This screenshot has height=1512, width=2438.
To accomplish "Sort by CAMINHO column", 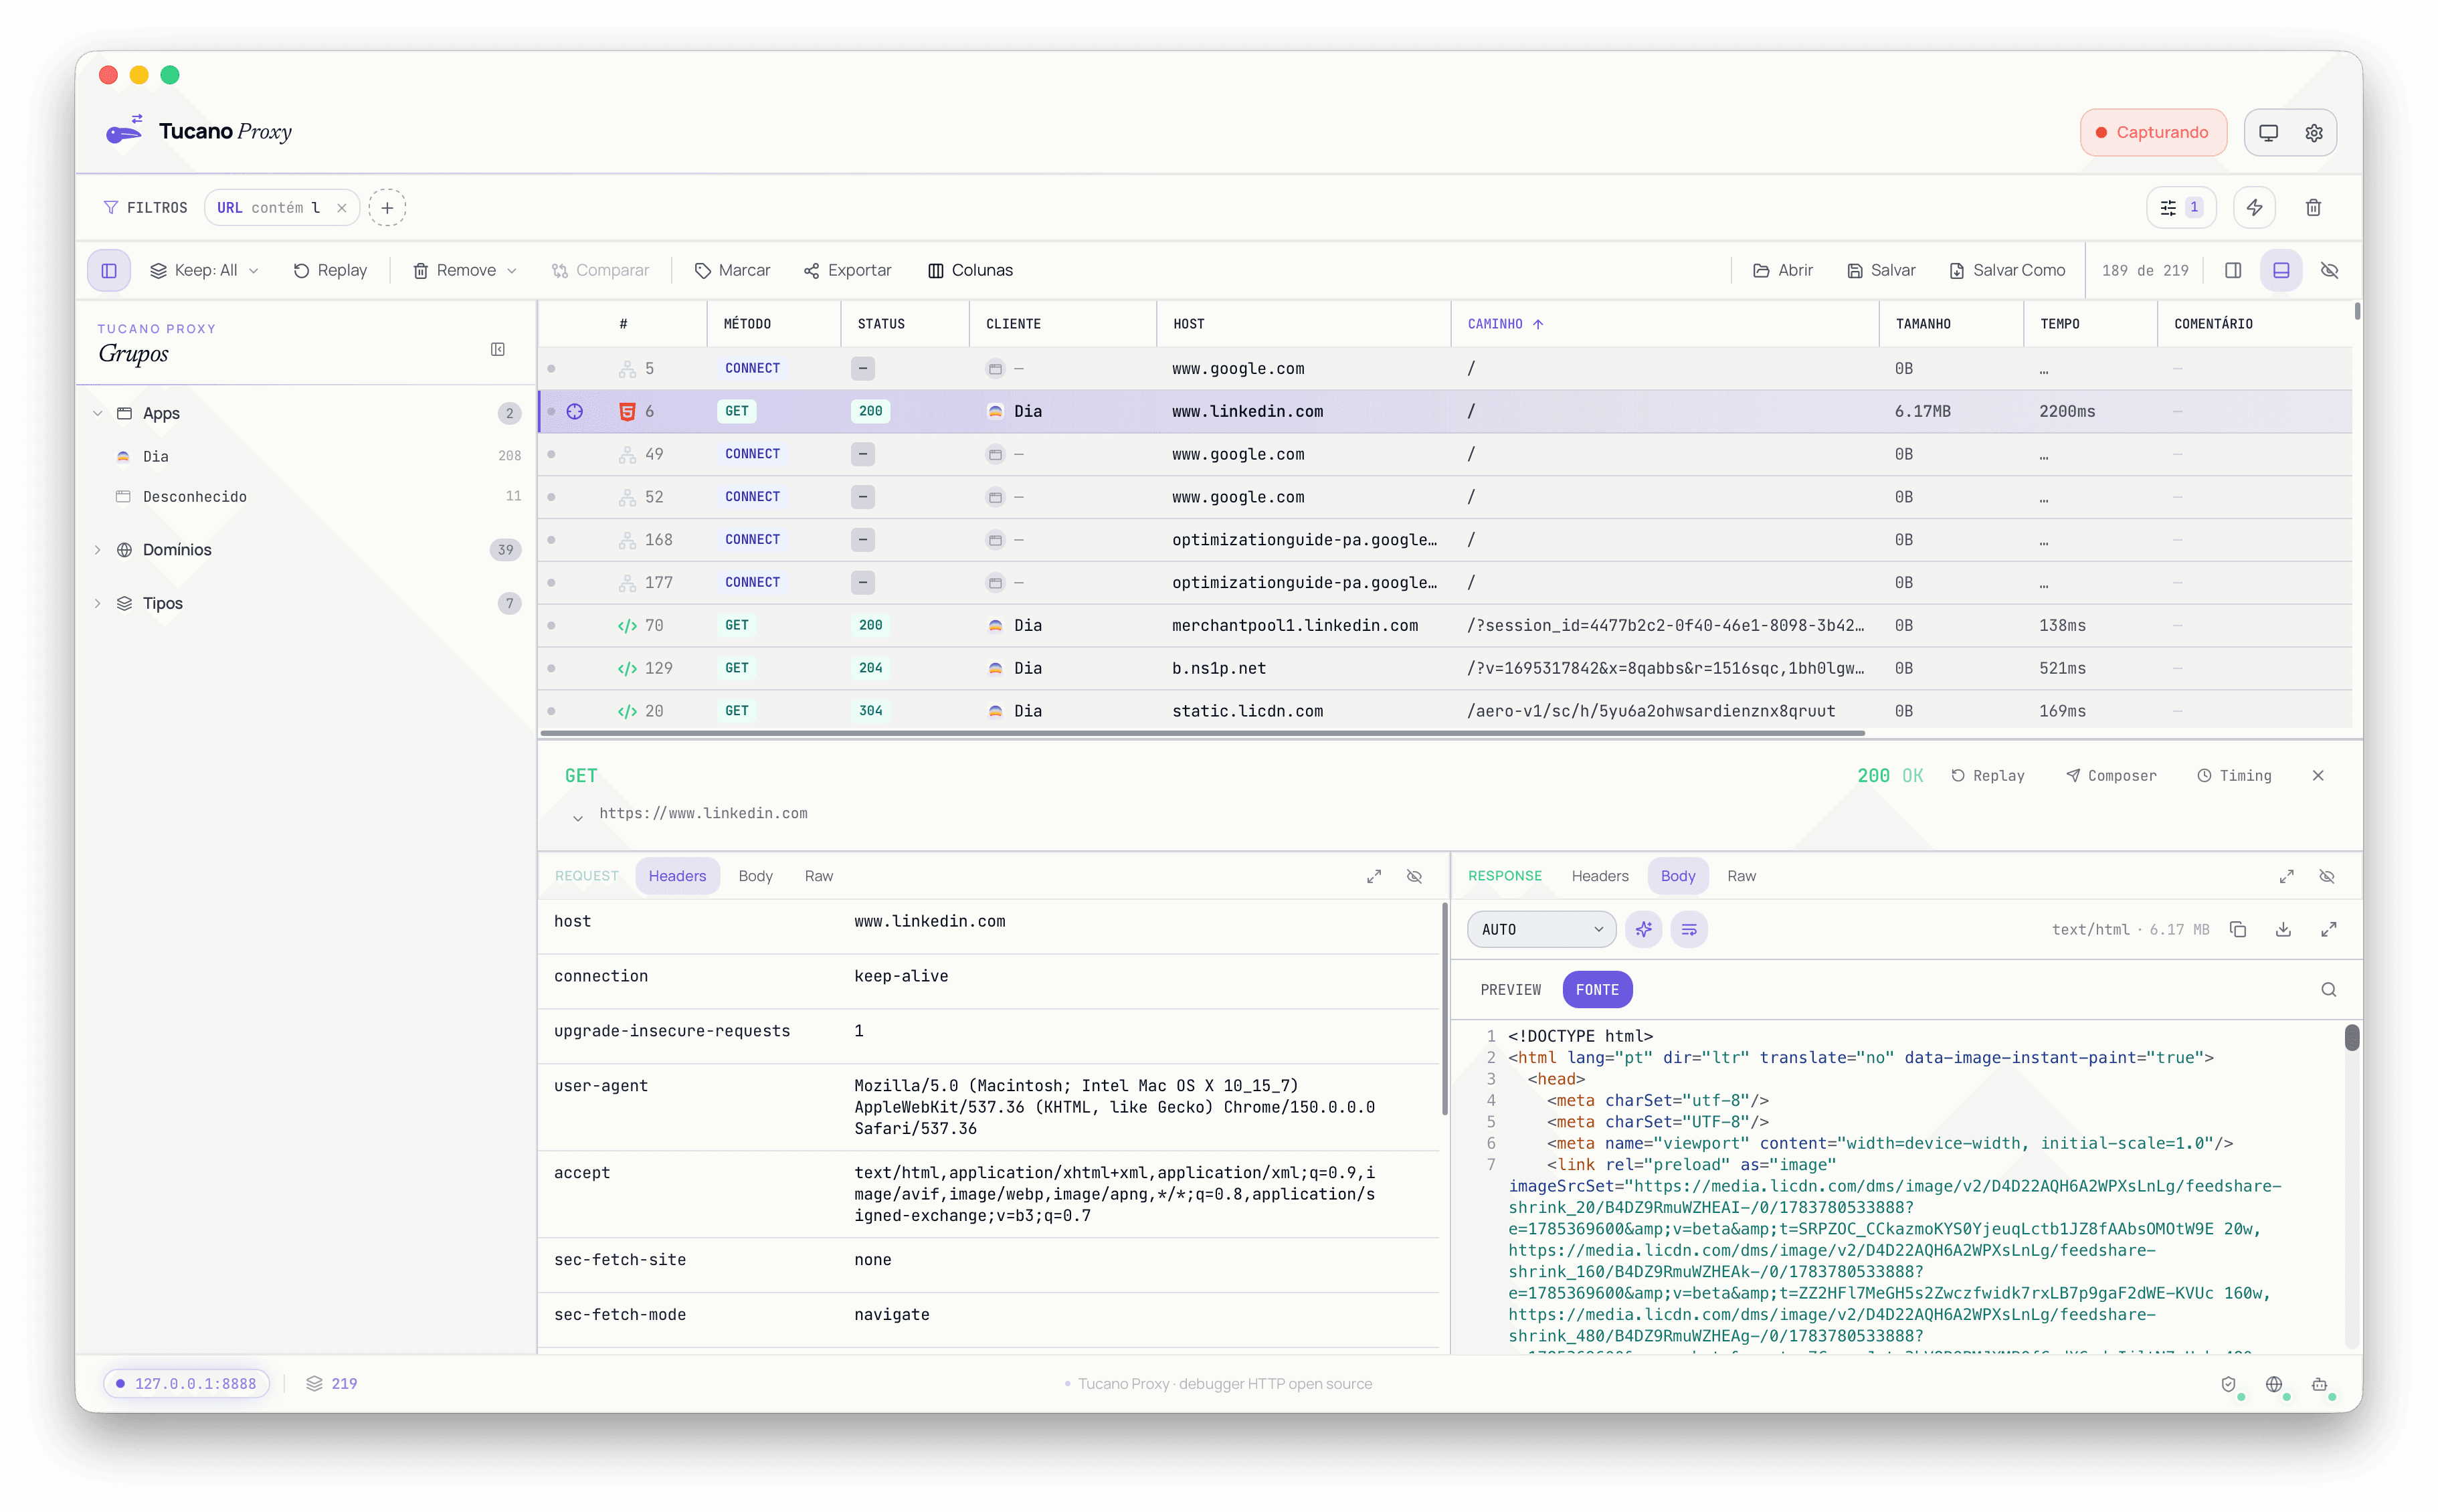I will click(1505, 324).
